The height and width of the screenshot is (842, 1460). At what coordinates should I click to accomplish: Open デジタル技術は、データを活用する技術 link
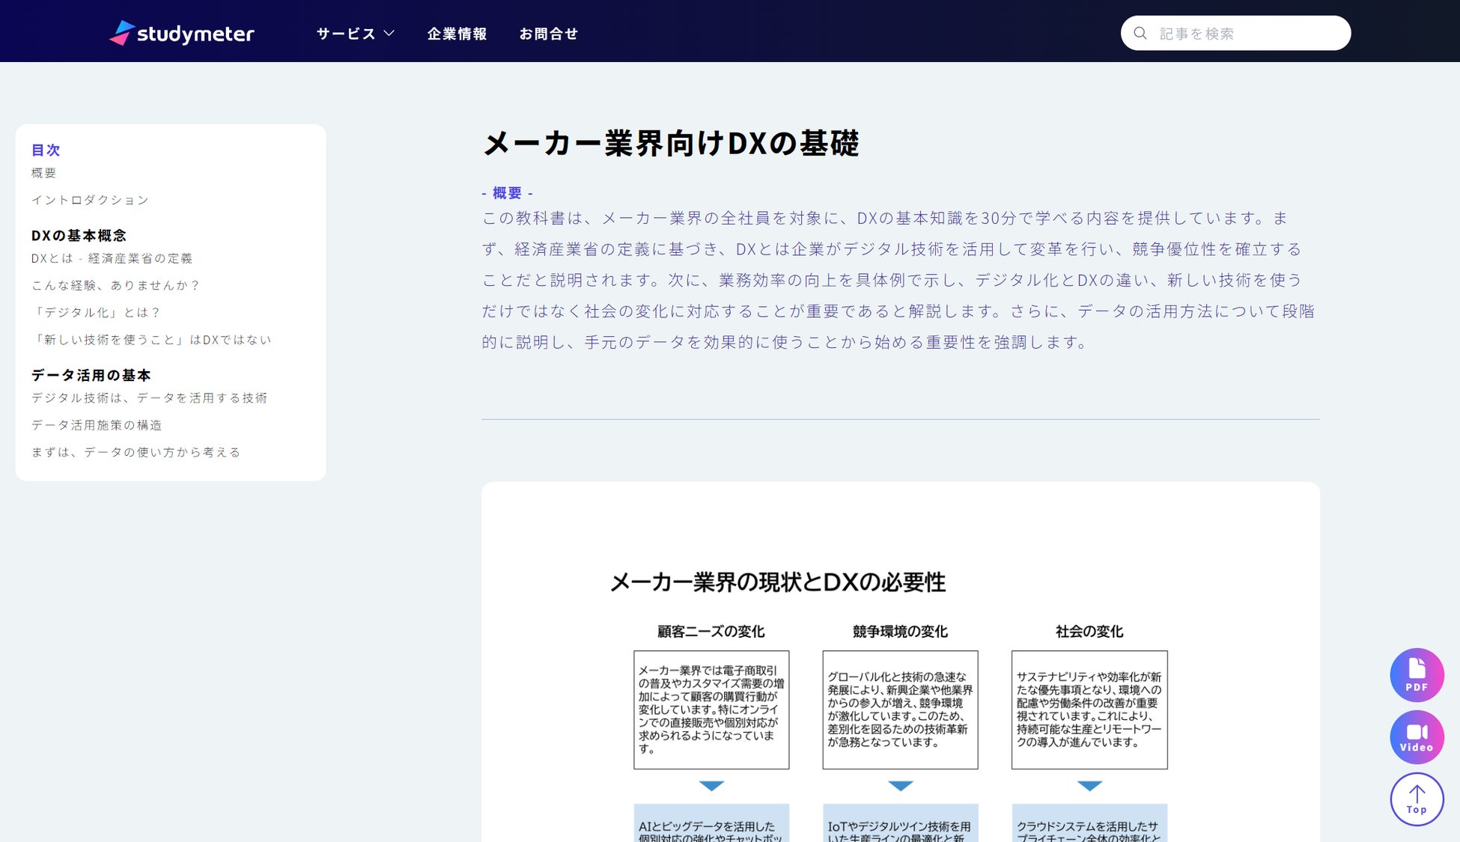(149, 398)
